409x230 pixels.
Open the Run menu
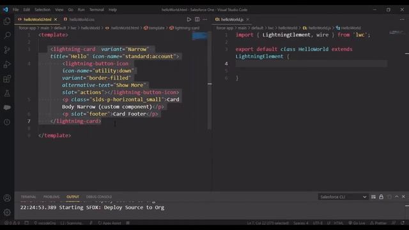[x=81, y=10]
